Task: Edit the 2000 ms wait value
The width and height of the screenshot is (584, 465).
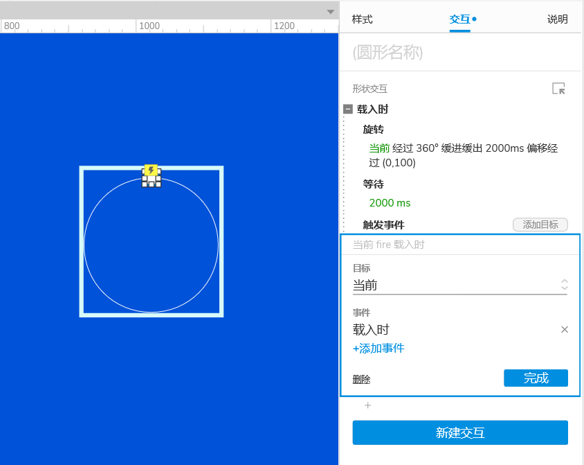Action: click(x=390, y=203)
